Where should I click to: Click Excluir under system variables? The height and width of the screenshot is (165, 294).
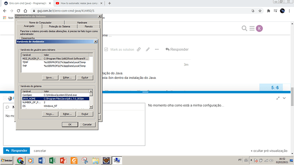[x=85, y=114]
